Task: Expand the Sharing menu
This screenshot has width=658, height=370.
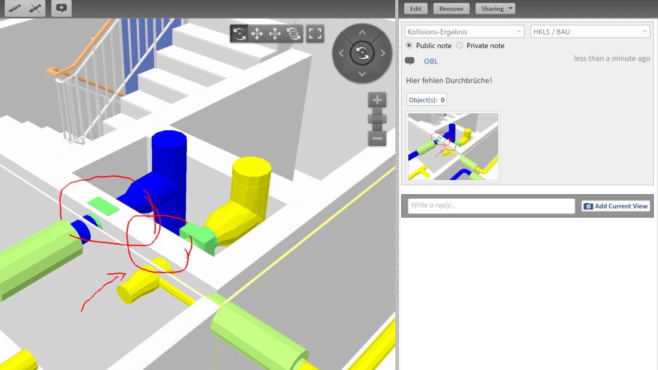Action: 495,9
